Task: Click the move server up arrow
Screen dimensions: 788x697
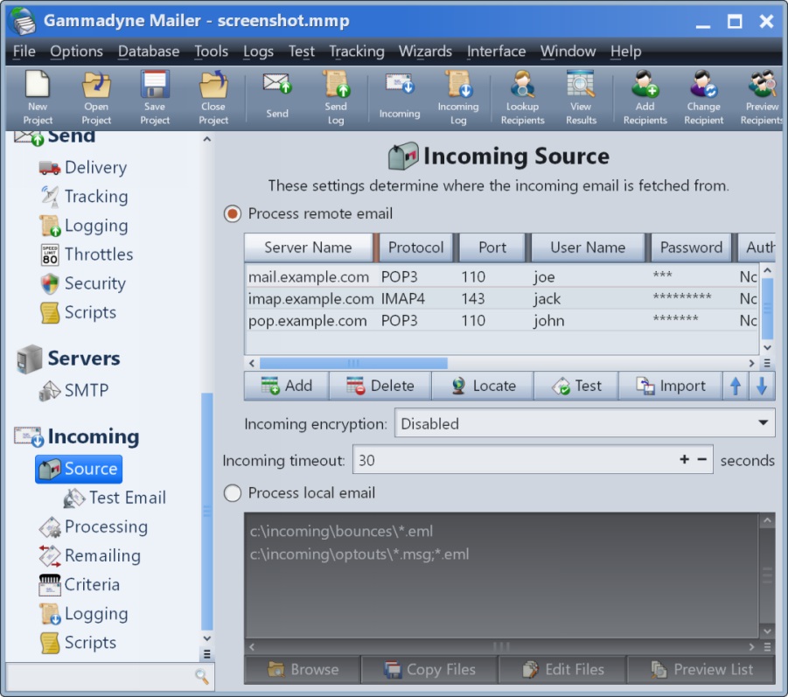Action: (736, 386)
